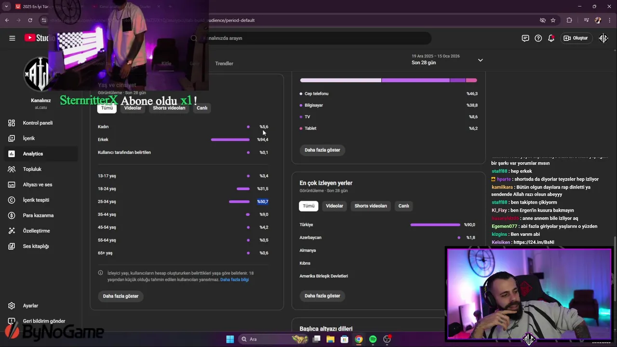Click Daha fazla göster under device types

322,150
